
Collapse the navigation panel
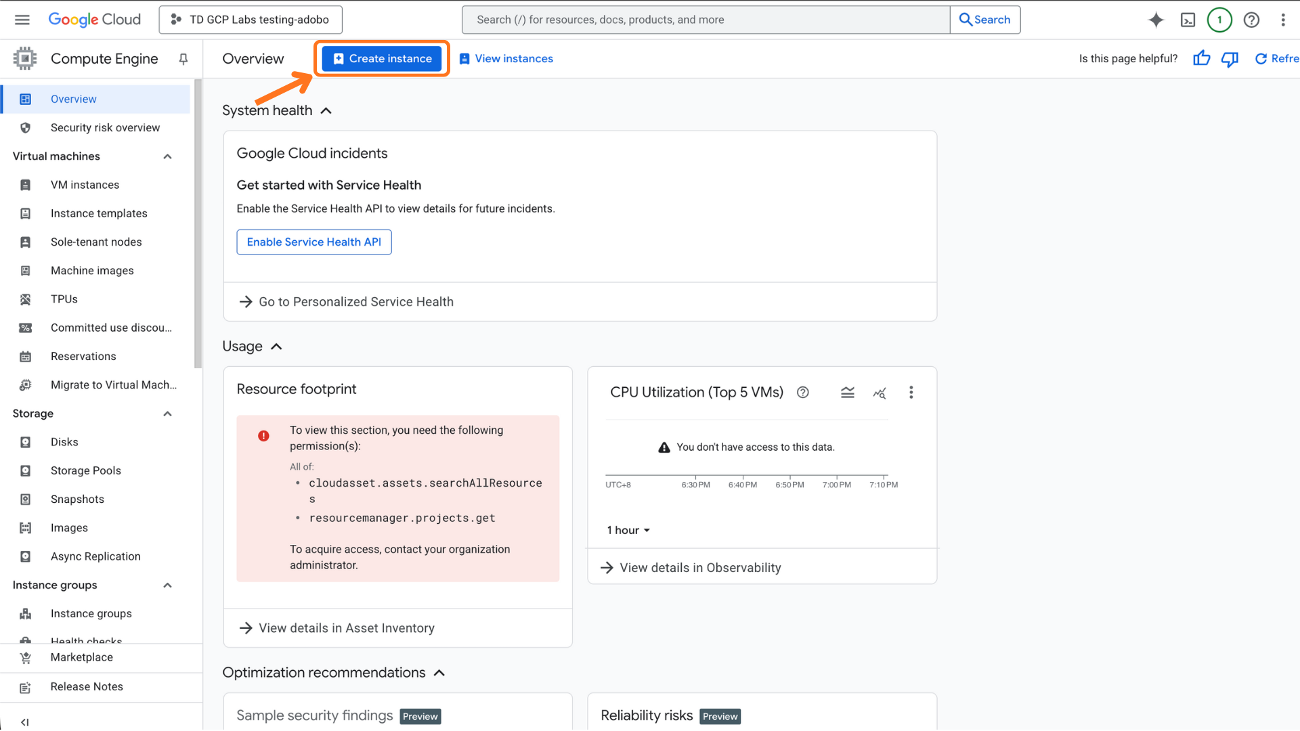(x=25, y=722)
